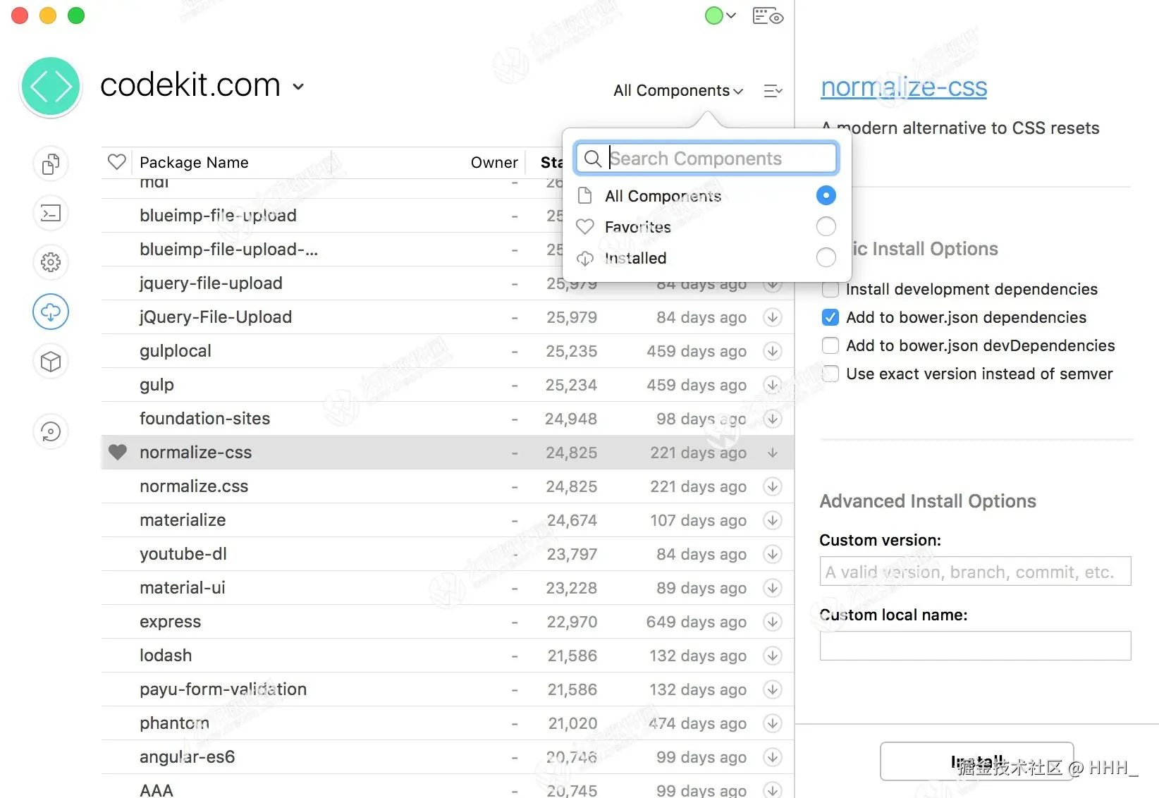The image size is (1159, 798).
Task: Select the cloud download components icon
Action: point(51,312)
